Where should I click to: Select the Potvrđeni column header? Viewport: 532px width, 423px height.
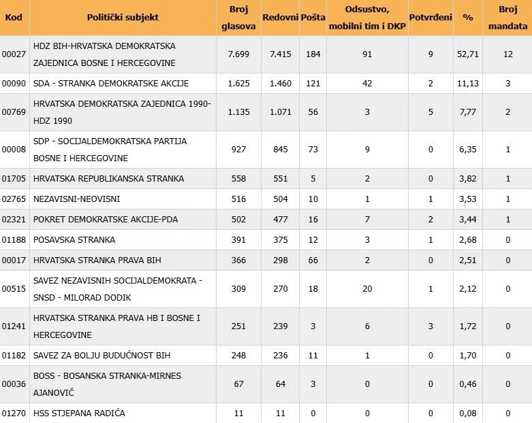pyautogui.click(x=431, y=17)
